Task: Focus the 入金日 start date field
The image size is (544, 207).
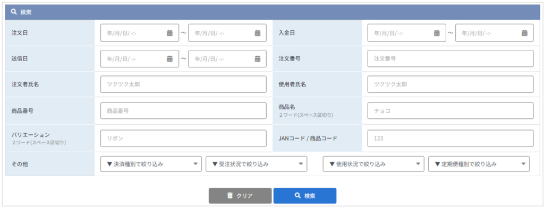Action: (407, 33)
